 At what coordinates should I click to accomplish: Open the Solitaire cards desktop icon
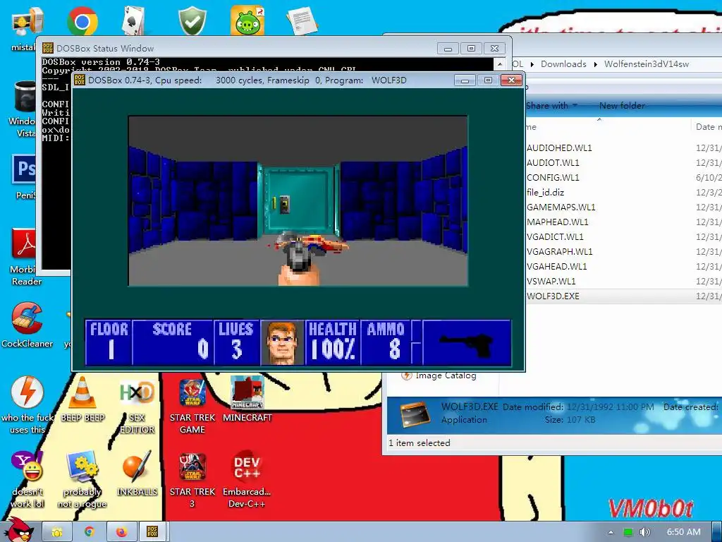click(x=134, y=20)
